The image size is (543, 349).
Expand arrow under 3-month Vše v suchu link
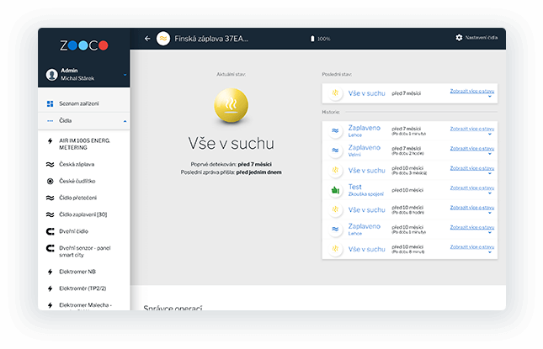pos(490,173)
